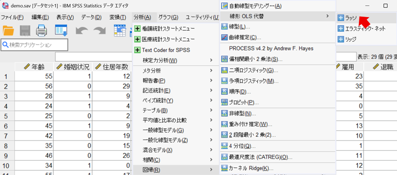
Task: Click the 二項ロジスティック icon
Action: (x=224, y=70)
